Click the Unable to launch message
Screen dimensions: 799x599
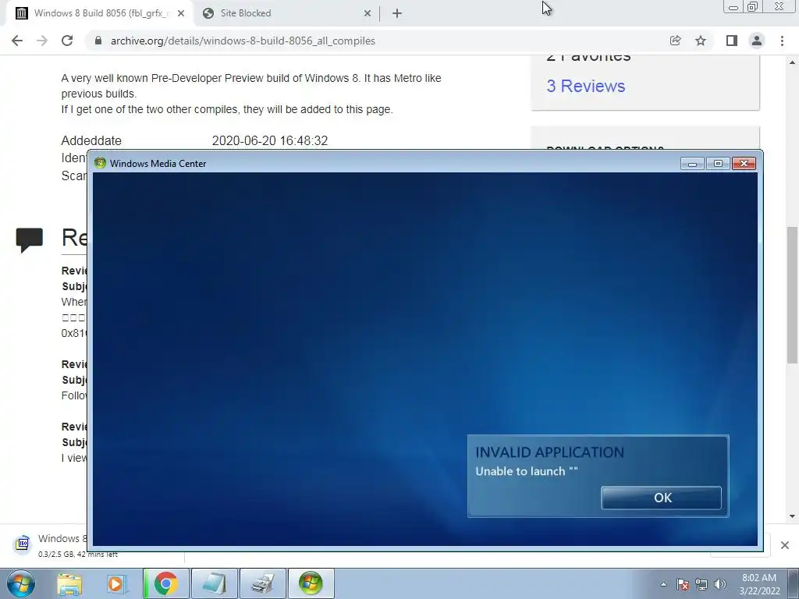[x=527, y=471]
